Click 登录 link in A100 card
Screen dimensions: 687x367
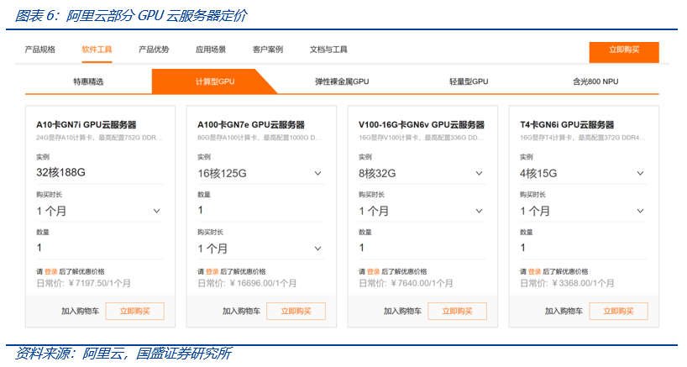212,271
